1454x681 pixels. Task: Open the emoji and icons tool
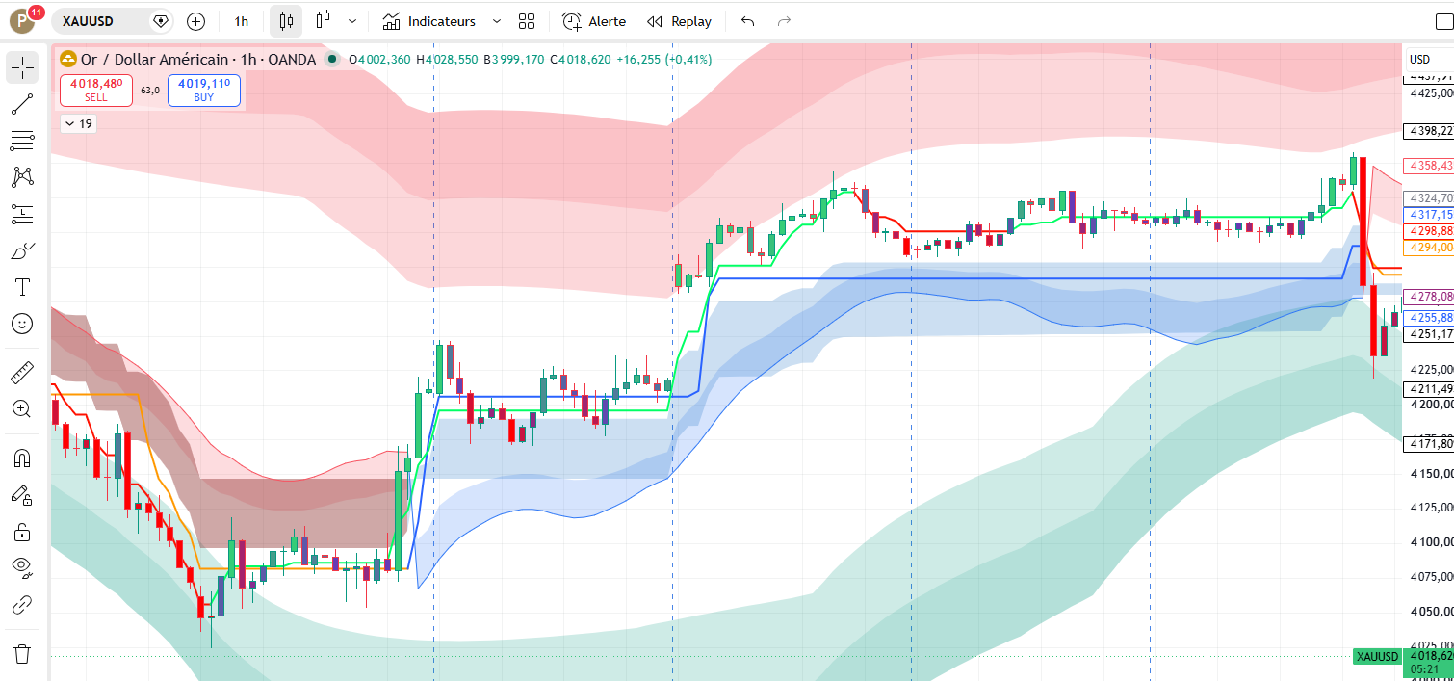pos(22,324)
